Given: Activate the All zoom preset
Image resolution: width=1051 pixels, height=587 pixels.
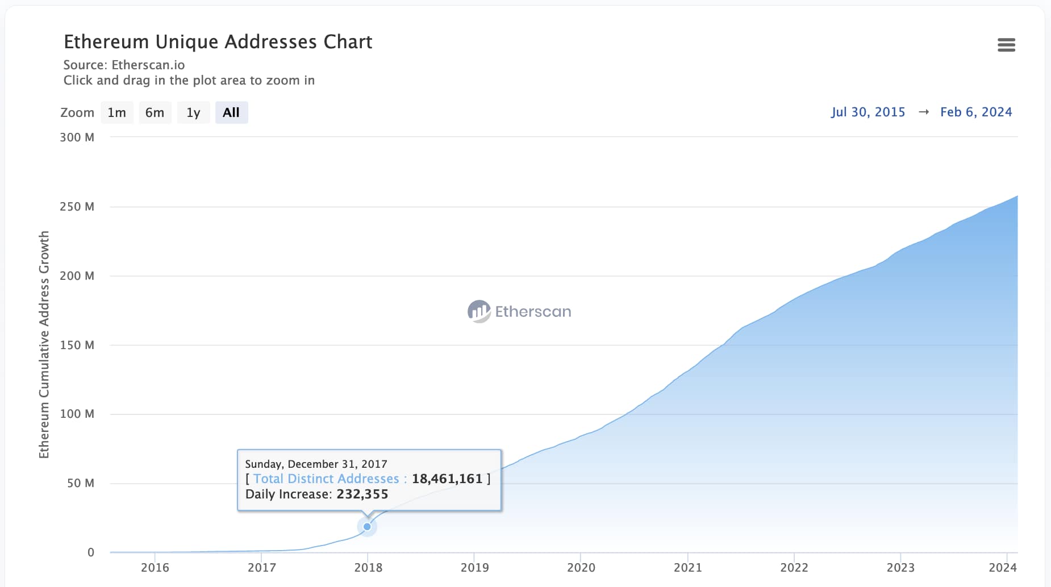Looking at the screenshot, I should click(x=231, y=112).
